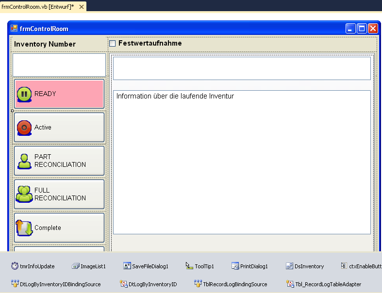382x293 pixels.
Task: Click the READY button text
Action: [x=45, y=94]
